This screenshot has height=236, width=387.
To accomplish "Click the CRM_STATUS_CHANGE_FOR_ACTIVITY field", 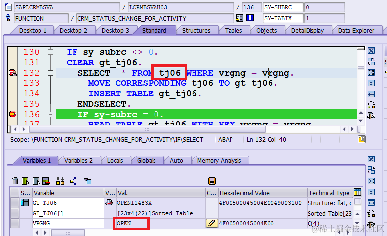I will click(155, 18).
